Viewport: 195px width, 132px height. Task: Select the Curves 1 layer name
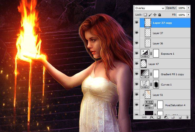click(x=166, y=85)
